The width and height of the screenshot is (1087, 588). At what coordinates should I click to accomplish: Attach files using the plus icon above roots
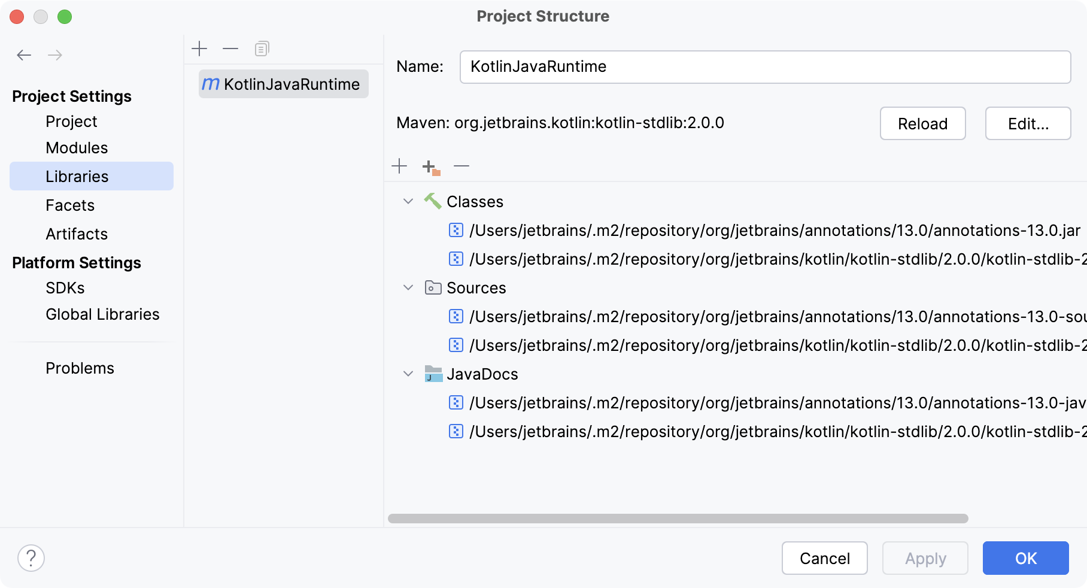[x=399, y=166]
